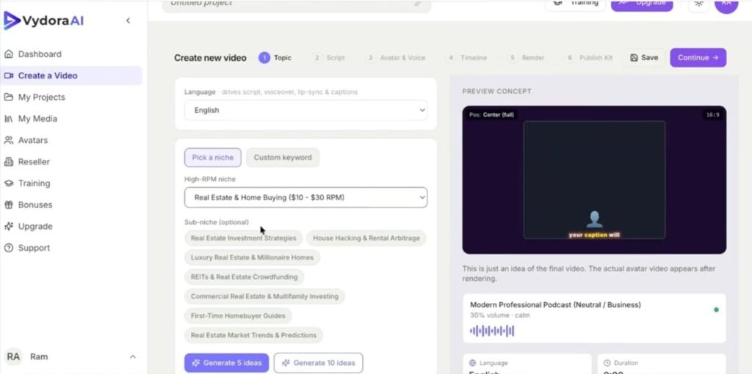The width and height of the screenshot is (752, 374).
Task: Click the floppy disk icon on Save
Action: click(634, 57)
